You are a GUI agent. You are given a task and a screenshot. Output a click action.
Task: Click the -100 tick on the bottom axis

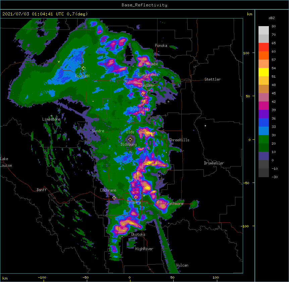[42, 277]
